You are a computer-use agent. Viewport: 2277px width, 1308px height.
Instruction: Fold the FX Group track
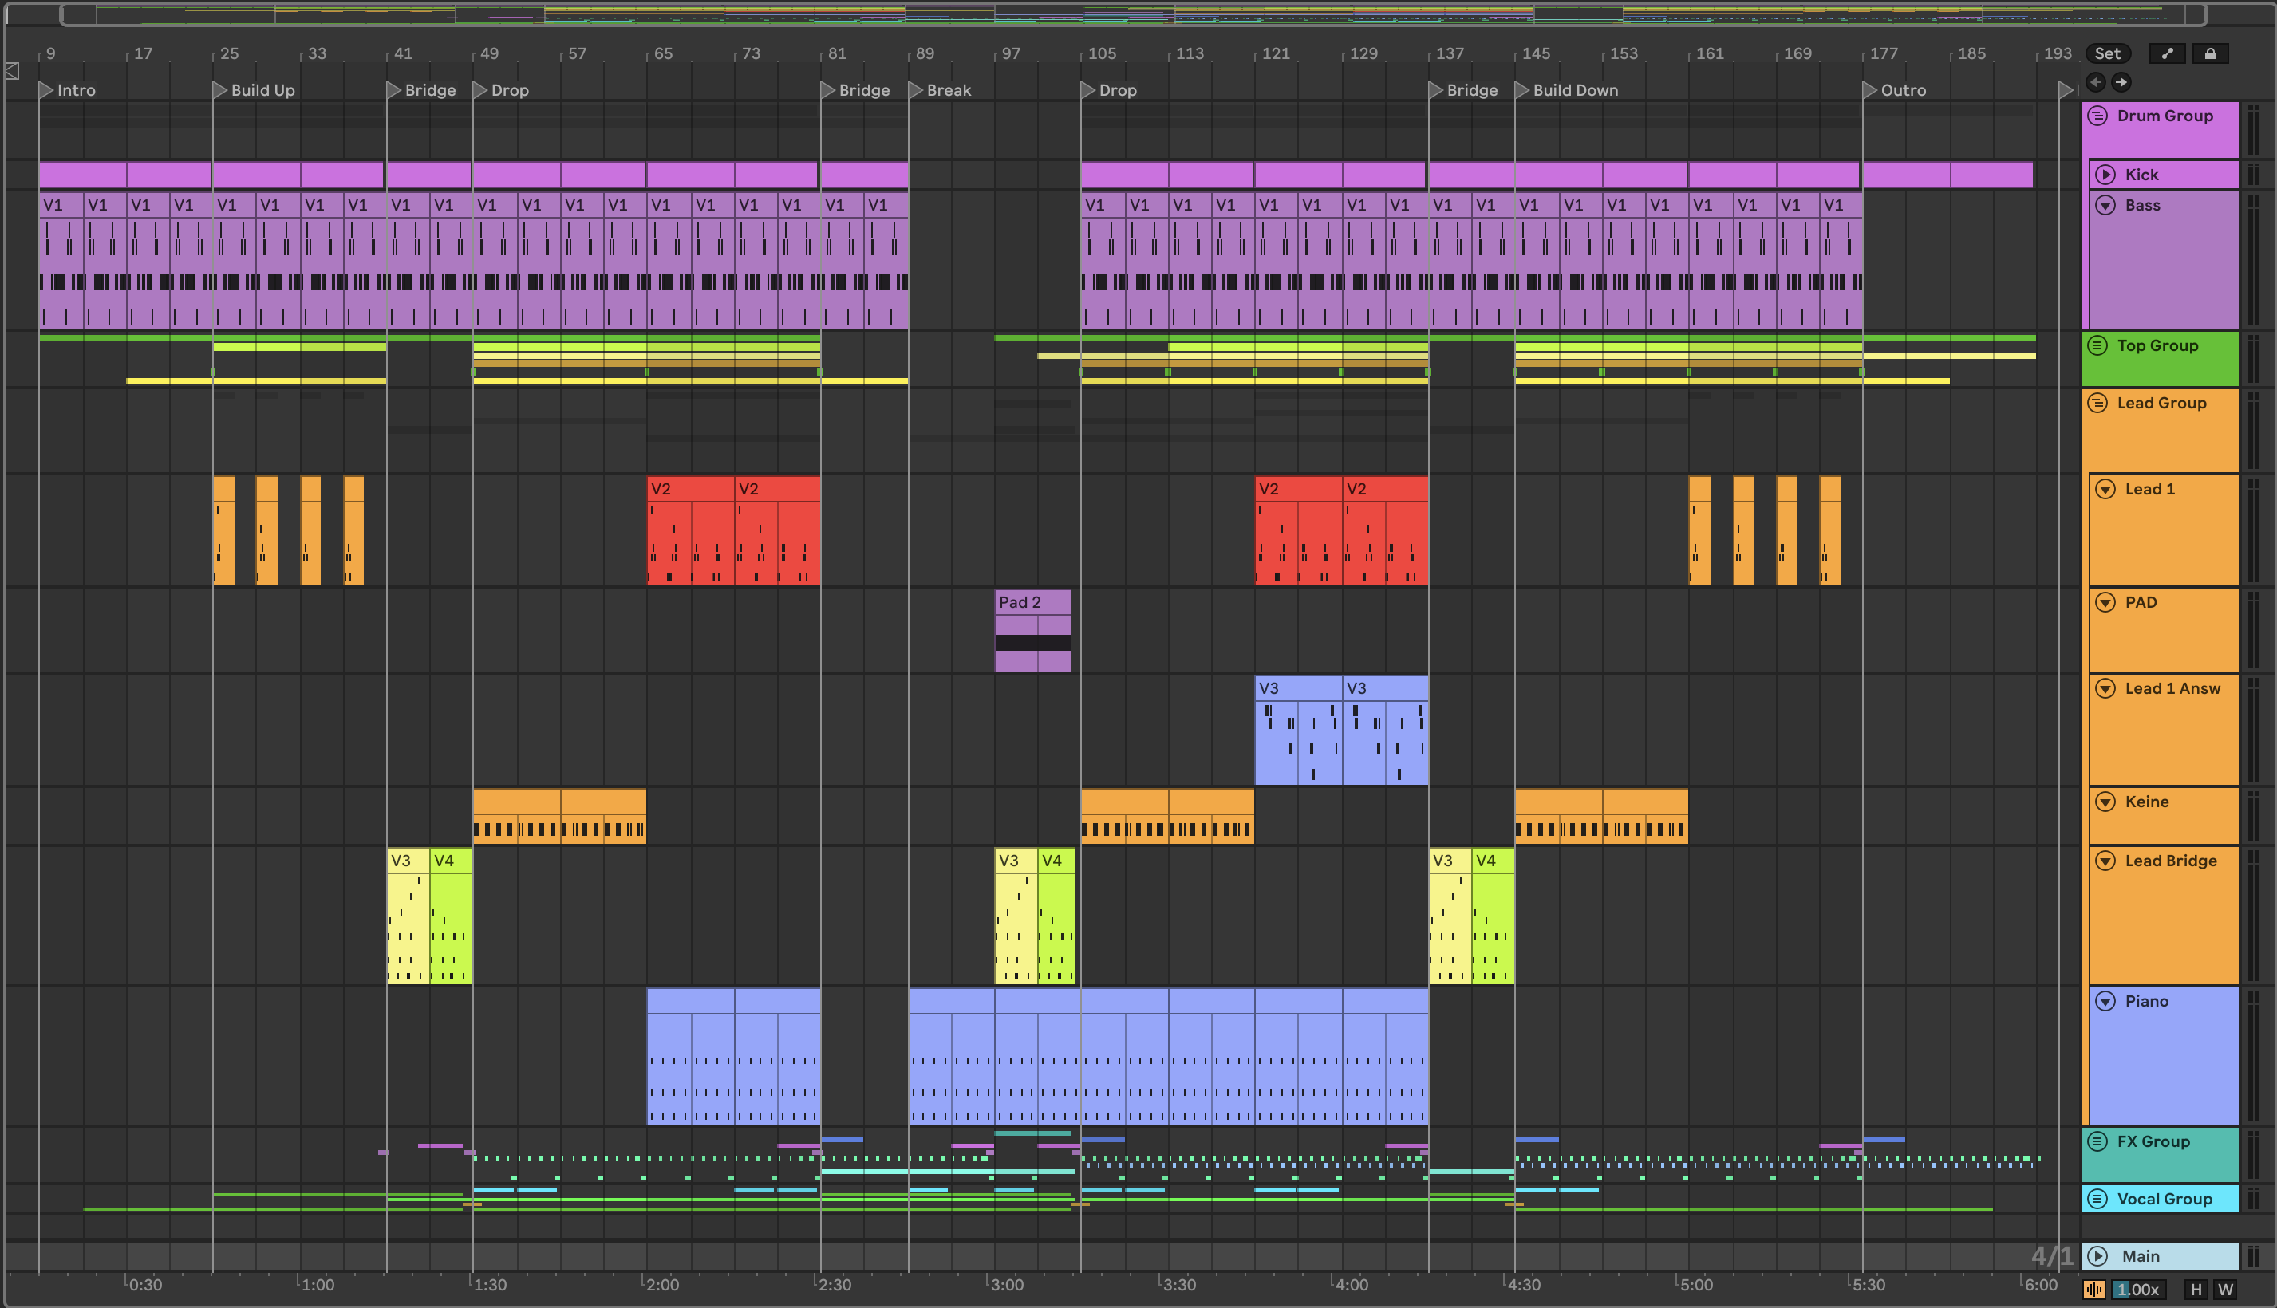click(2097, 1142)
